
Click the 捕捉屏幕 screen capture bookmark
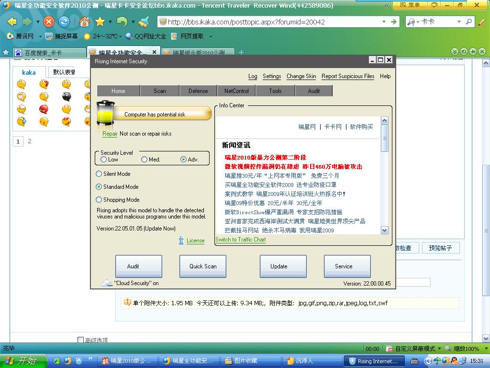[x=62, y=36]
